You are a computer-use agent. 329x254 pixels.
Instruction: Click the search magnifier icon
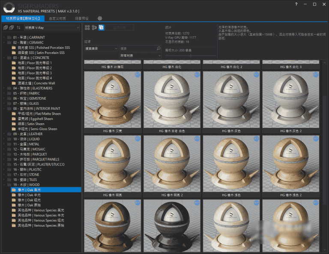point(159,48)
